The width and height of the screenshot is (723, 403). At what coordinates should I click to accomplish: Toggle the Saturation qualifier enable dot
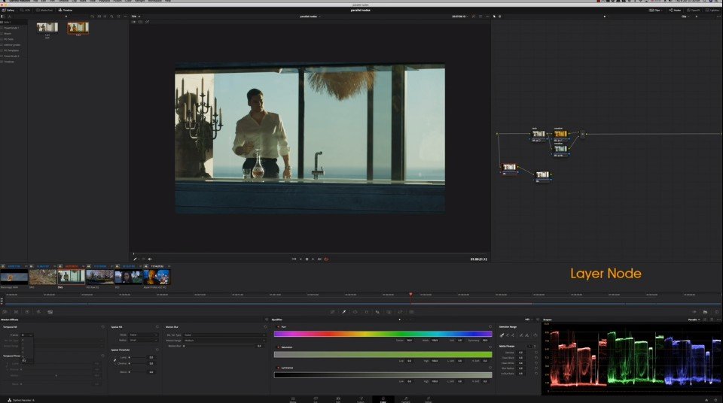tap(278, 347)
